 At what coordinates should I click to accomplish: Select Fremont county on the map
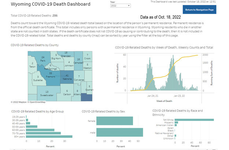click(x=51, y=75)
